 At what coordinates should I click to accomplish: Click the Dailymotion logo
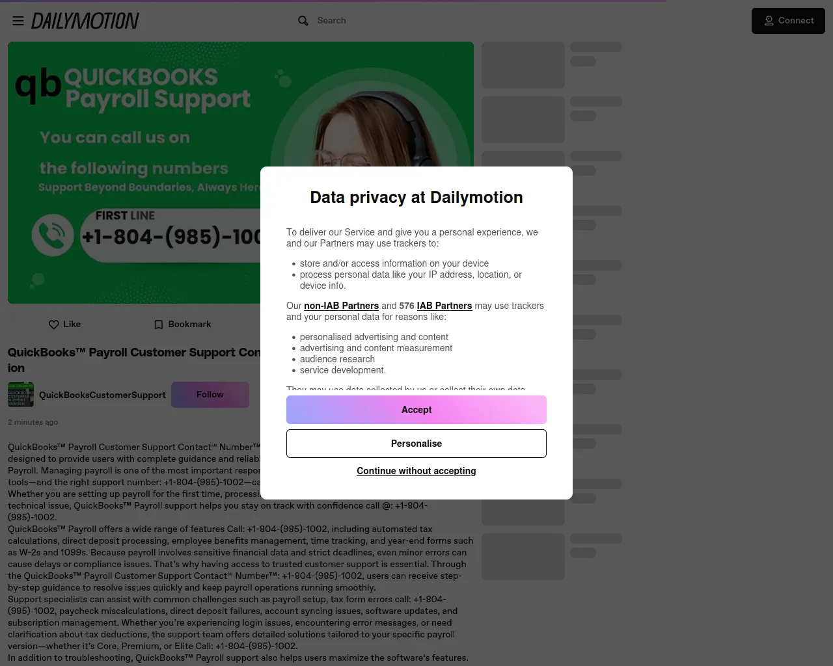(x=85, y=21)
